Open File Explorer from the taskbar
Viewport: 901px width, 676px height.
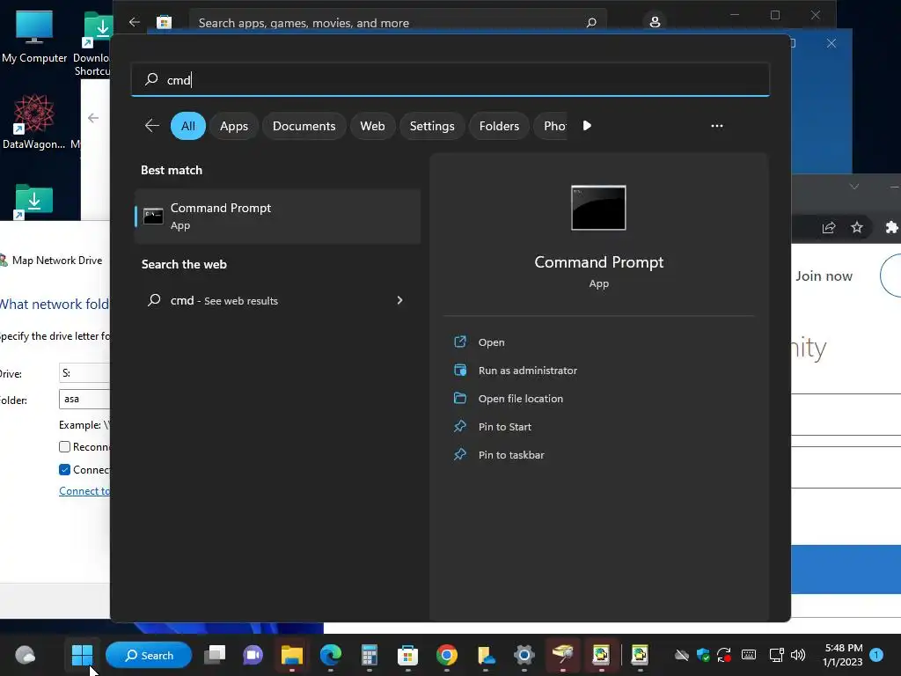[x=292, y=655]
